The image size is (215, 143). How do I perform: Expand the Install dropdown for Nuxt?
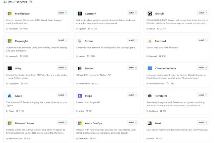[x=203, y=123]
